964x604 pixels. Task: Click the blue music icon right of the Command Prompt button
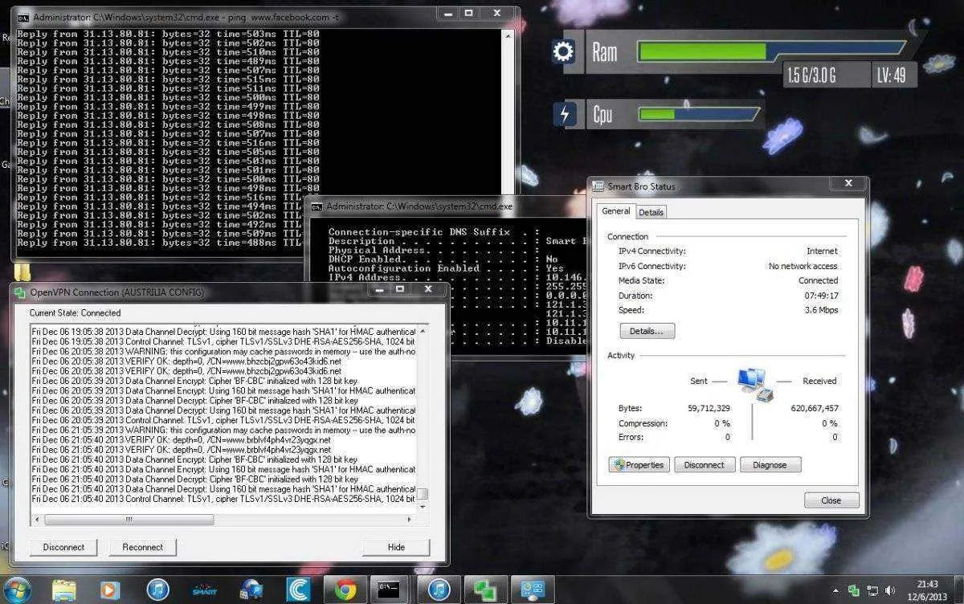(439, 590)
